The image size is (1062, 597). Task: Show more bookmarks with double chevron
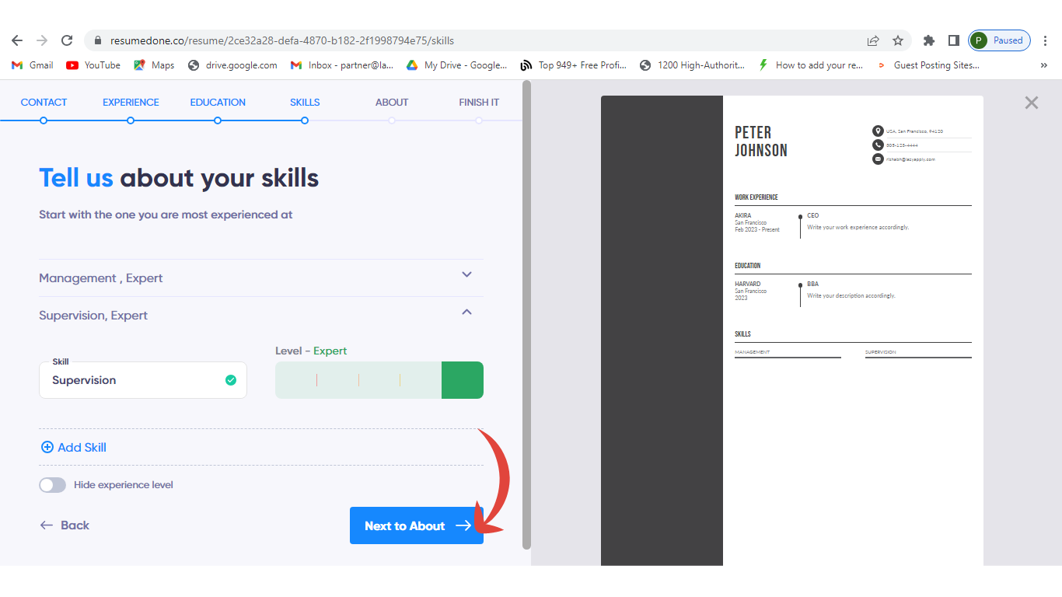point(1043,65)
